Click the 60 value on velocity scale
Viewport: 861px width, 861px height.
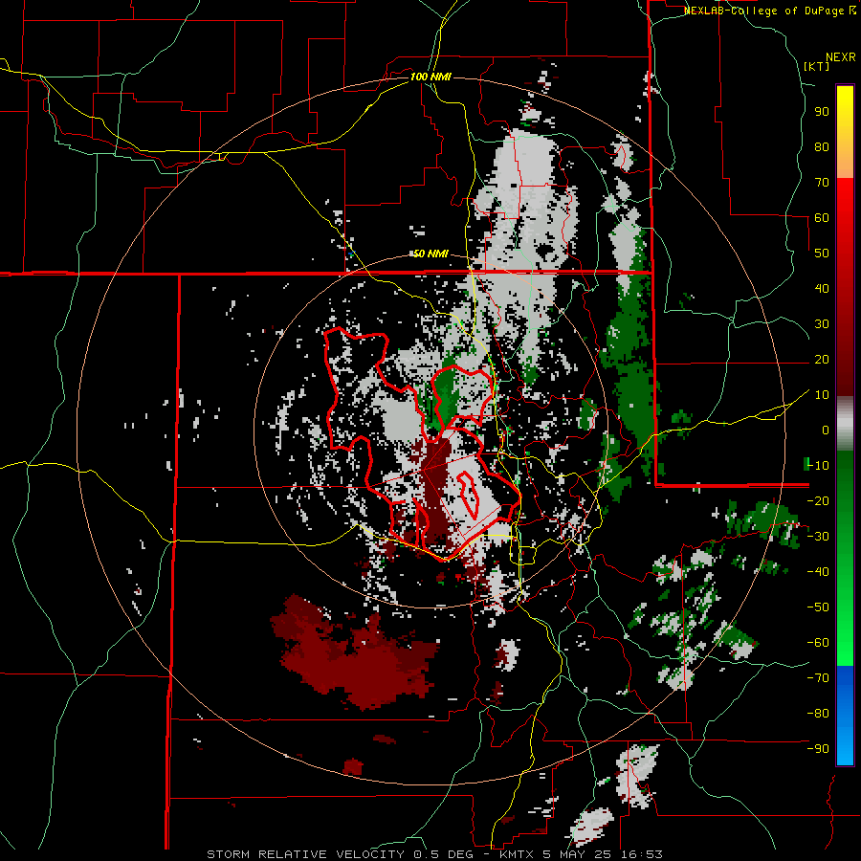pyautogui.click(x=822, y=218)
